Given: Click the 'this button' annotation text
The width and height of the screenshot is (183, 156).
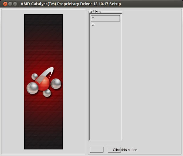Looking at the screenshot, I should (x=129, y=150).
